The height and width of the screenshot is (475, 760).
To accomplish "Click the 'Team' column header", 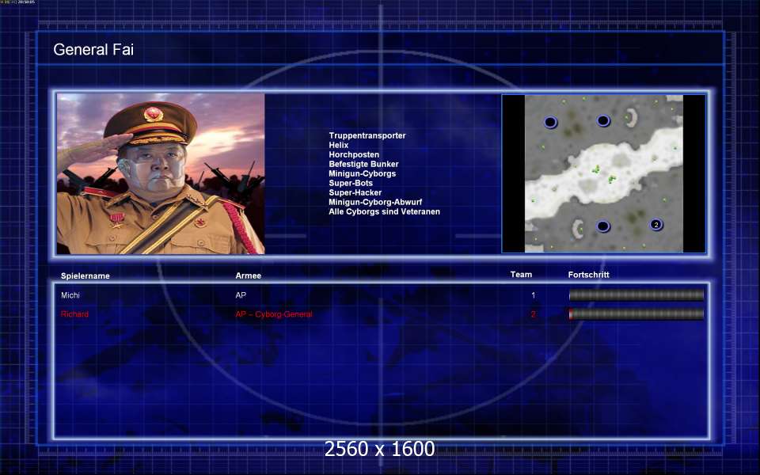I will pos(521,275).
